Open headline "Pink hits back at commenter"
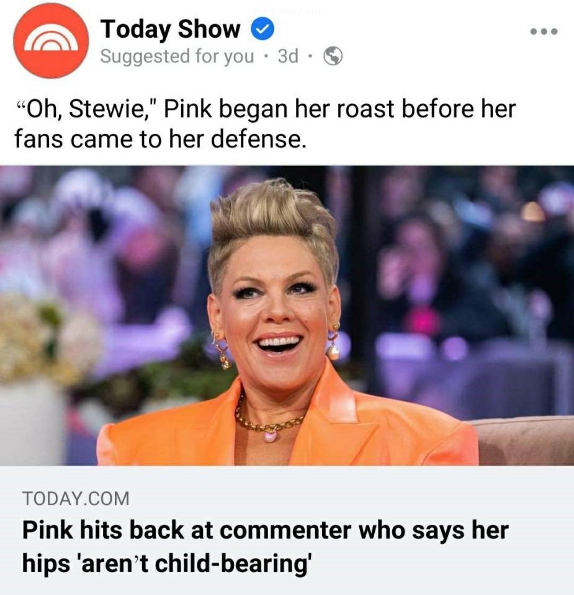The width and height of the screenshot is (574, 595). 265,530
